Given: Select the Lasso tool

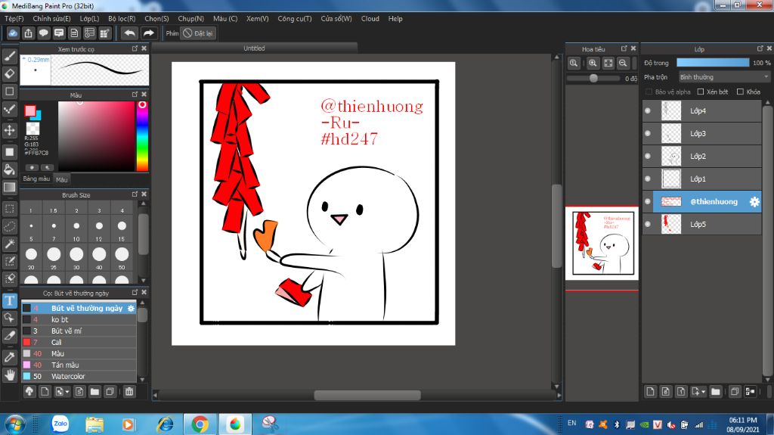Looking at the screenshot, I should [x=9, y=226].
